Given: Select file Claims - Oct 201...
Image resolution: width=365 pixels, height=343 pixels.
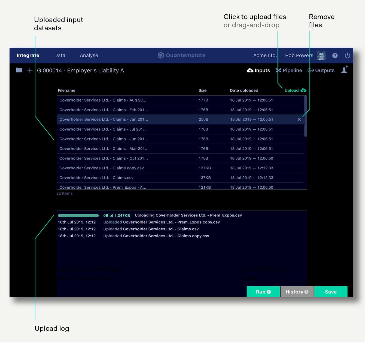Looking at the screenshot, I should click(180, 158).
